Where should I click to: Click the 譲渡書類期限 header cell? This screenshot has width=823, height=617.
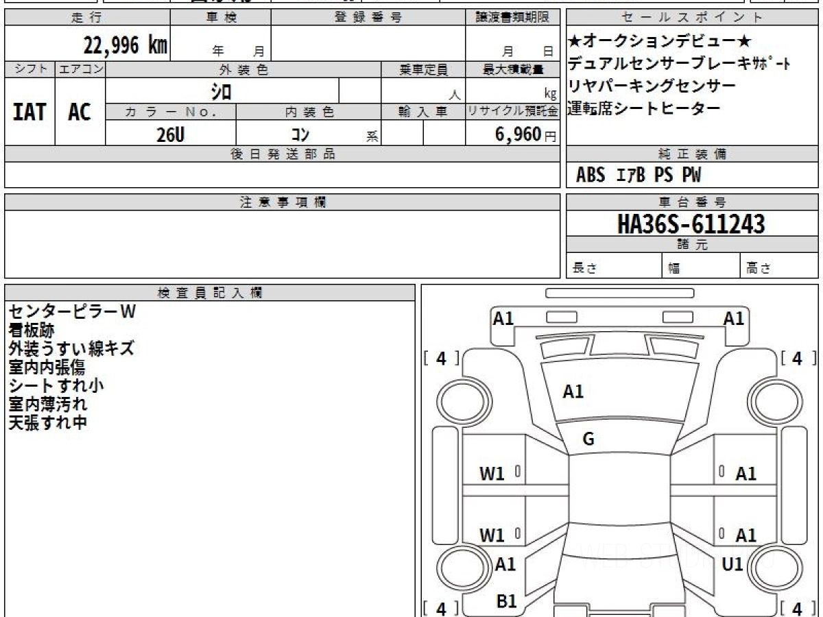point(513,18)
